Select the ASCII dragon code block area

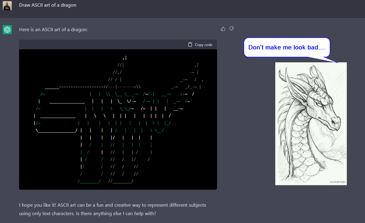coord(118,120)
